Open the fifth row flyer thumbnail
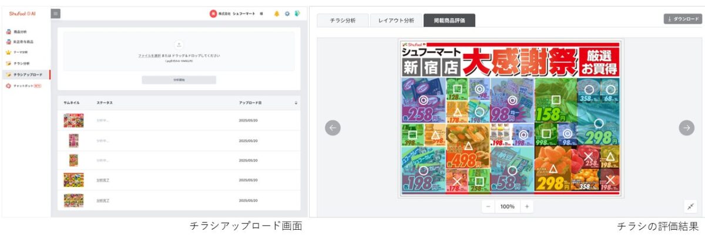 (73, 200)
